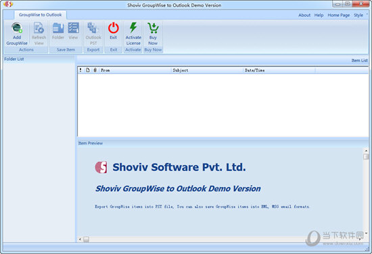
Task: Open the Help menu
Action: pyautogui.click(x=319, y=15)
